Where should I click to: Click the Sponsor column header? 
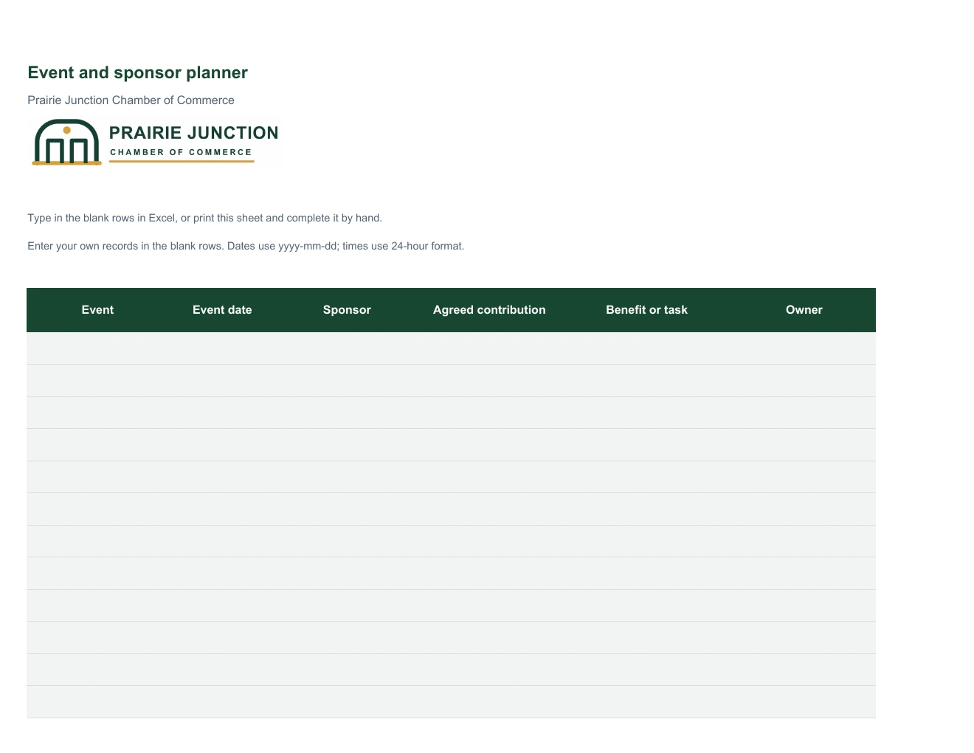[347, 310]
